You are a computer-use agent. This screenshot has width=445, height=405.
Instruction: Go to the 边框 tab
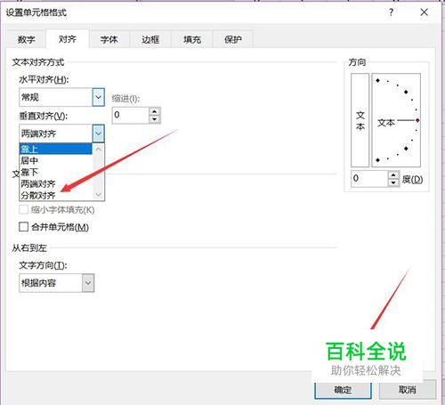pos(150,39)
